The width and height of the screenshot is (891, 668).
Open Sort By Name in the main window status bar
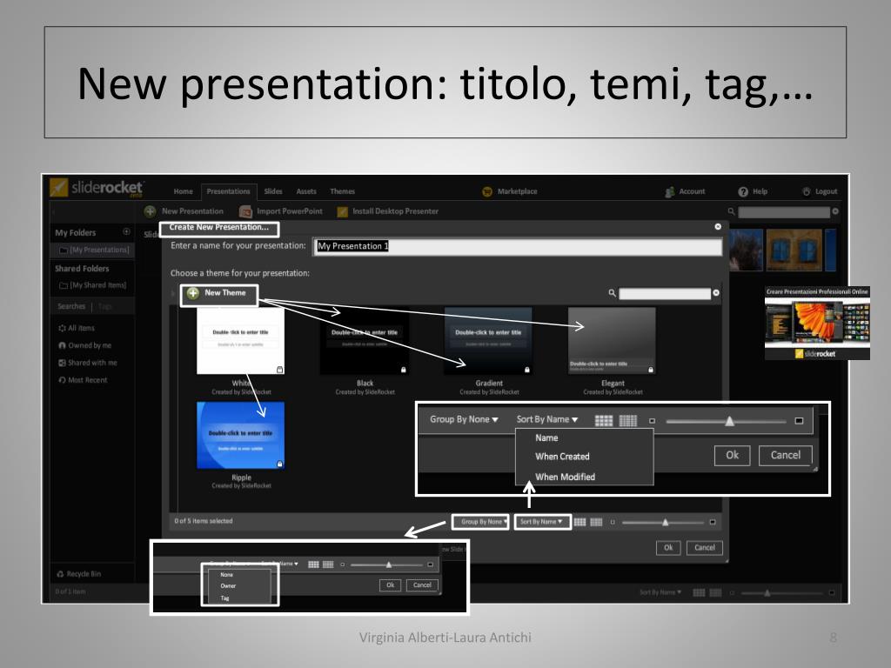660,592
